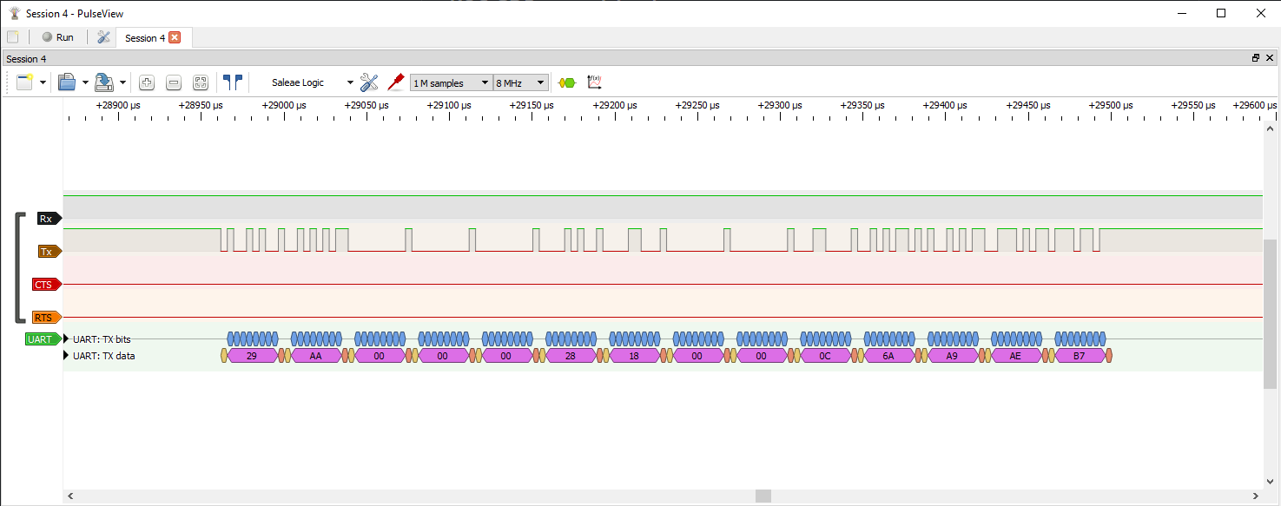1281x506 pixels.
Task: Click the save file icon
Action: click(104, 82)
